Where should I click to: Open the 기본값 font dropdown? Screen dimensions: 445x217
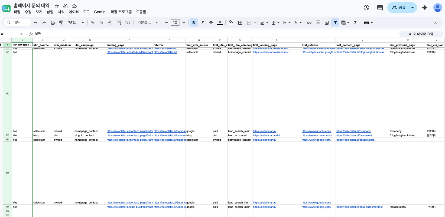148,23
